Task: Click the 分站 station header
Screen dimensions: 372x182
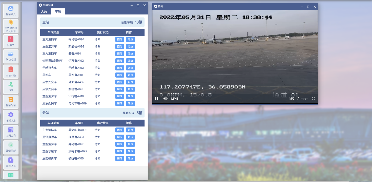Action: (92, 113)
